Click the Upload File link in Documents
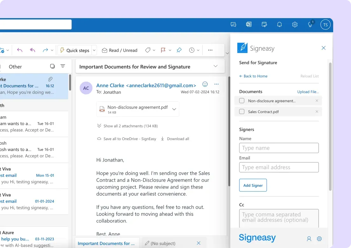The image size is (351, 248). point(307,92)
